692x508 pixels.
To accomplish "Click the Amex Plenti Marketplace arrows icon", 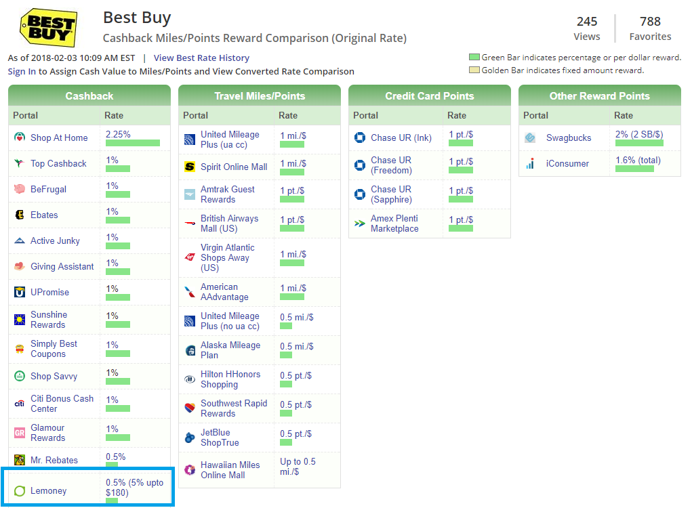I will pyautogui.click(x=360, y=223).
